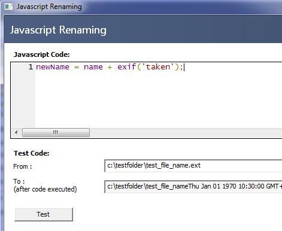The image size is (282, 231).
Task: Click the Test button
Action: tap(44, 214)
